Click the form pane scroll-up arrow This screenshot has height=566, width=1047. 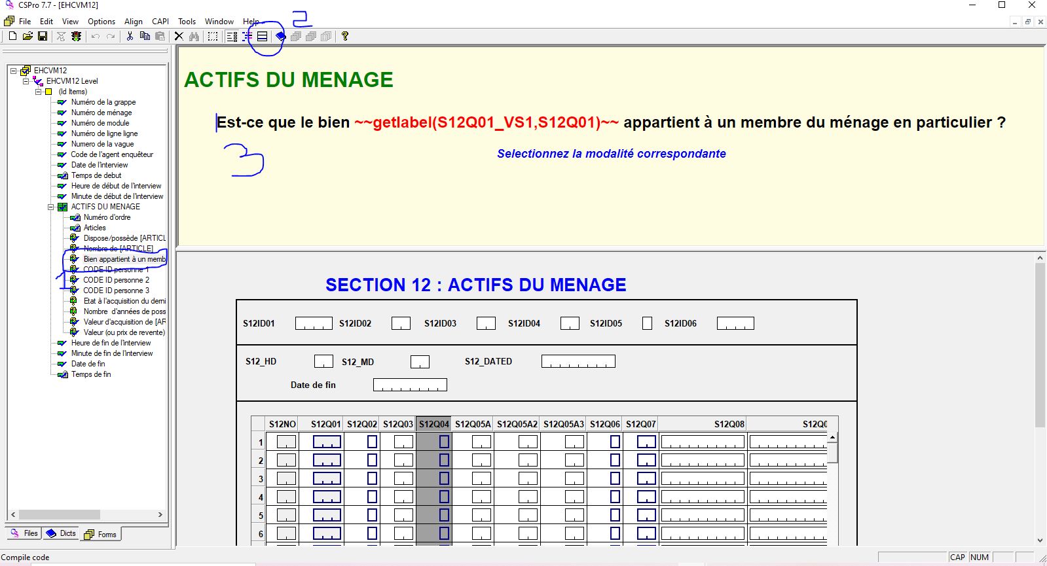(x=1040, y=258)
